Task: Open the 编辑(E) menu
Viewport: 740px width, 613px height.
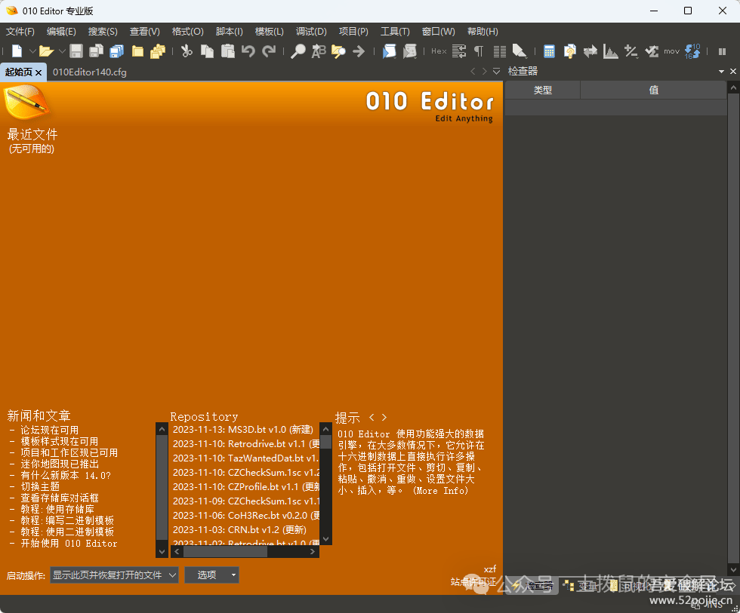Action: [61, 32]
